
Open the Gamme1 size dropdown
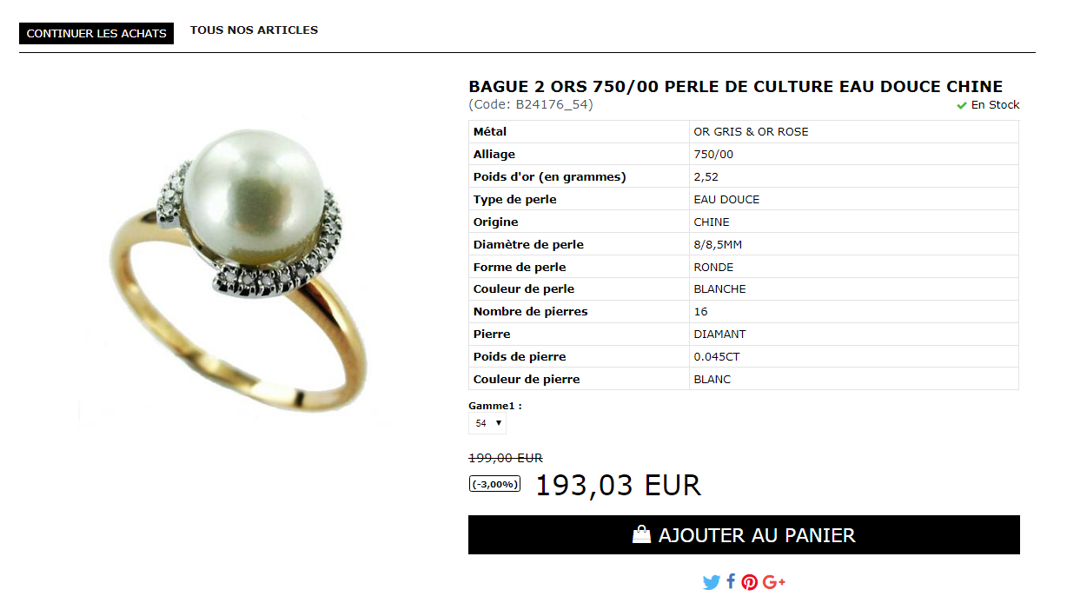pos(487,423)
